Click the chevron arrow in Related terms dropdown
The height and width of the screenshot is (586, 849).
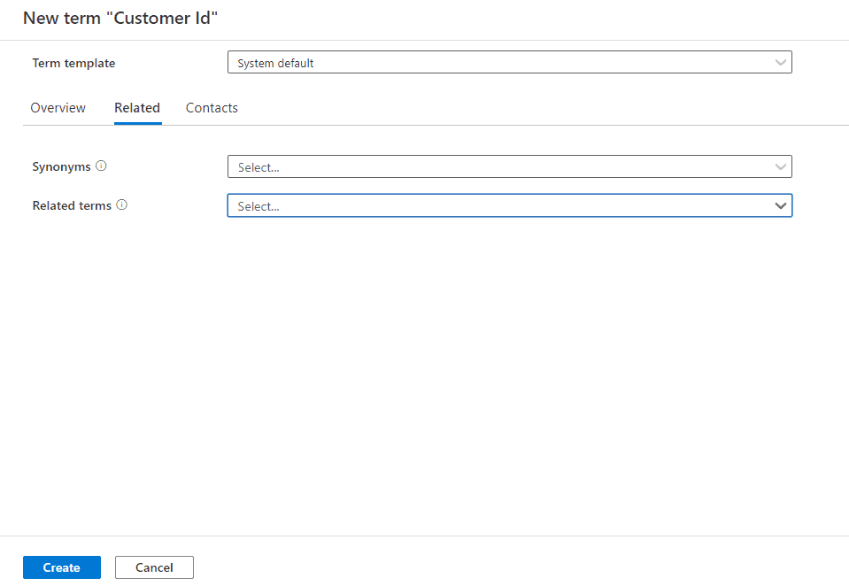(780, 205)
